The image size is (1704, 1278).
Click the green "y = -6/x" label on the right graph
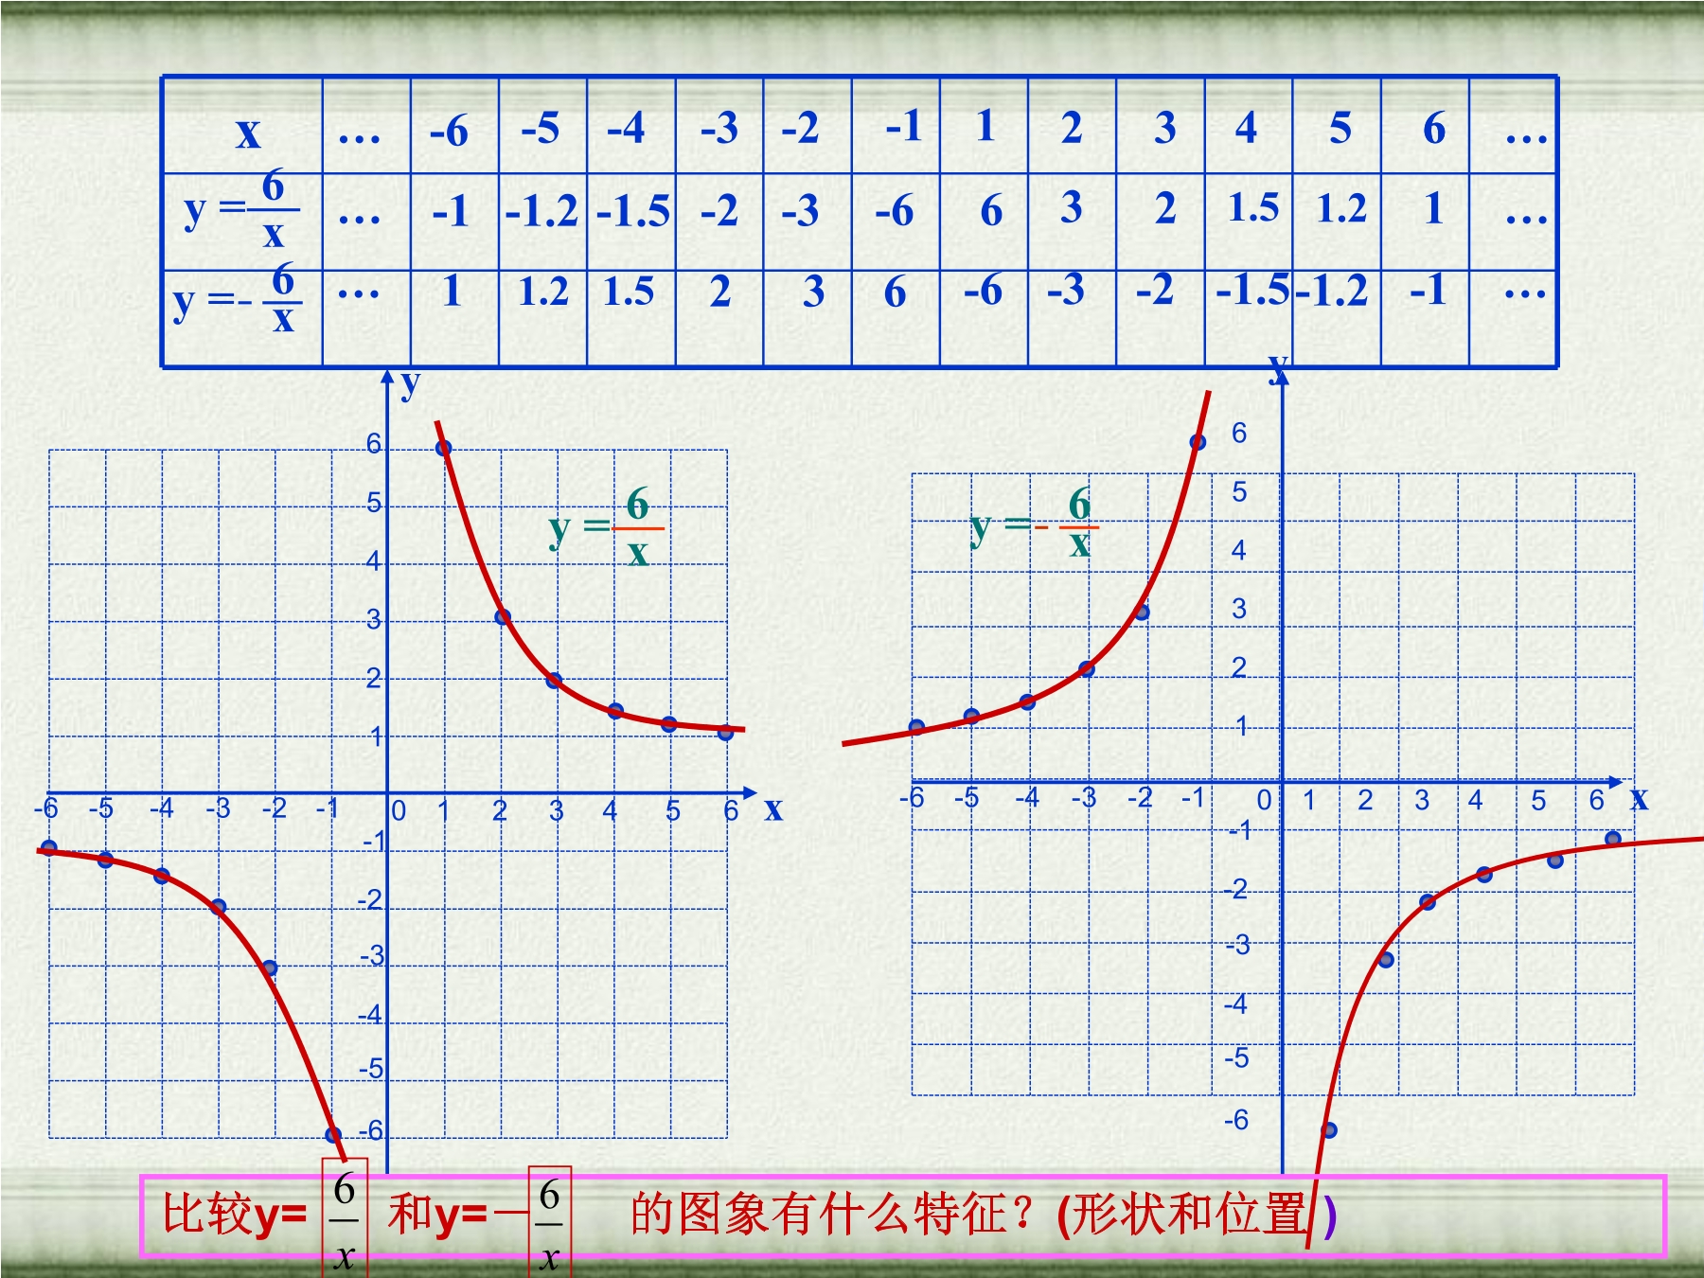(1034, 524)
